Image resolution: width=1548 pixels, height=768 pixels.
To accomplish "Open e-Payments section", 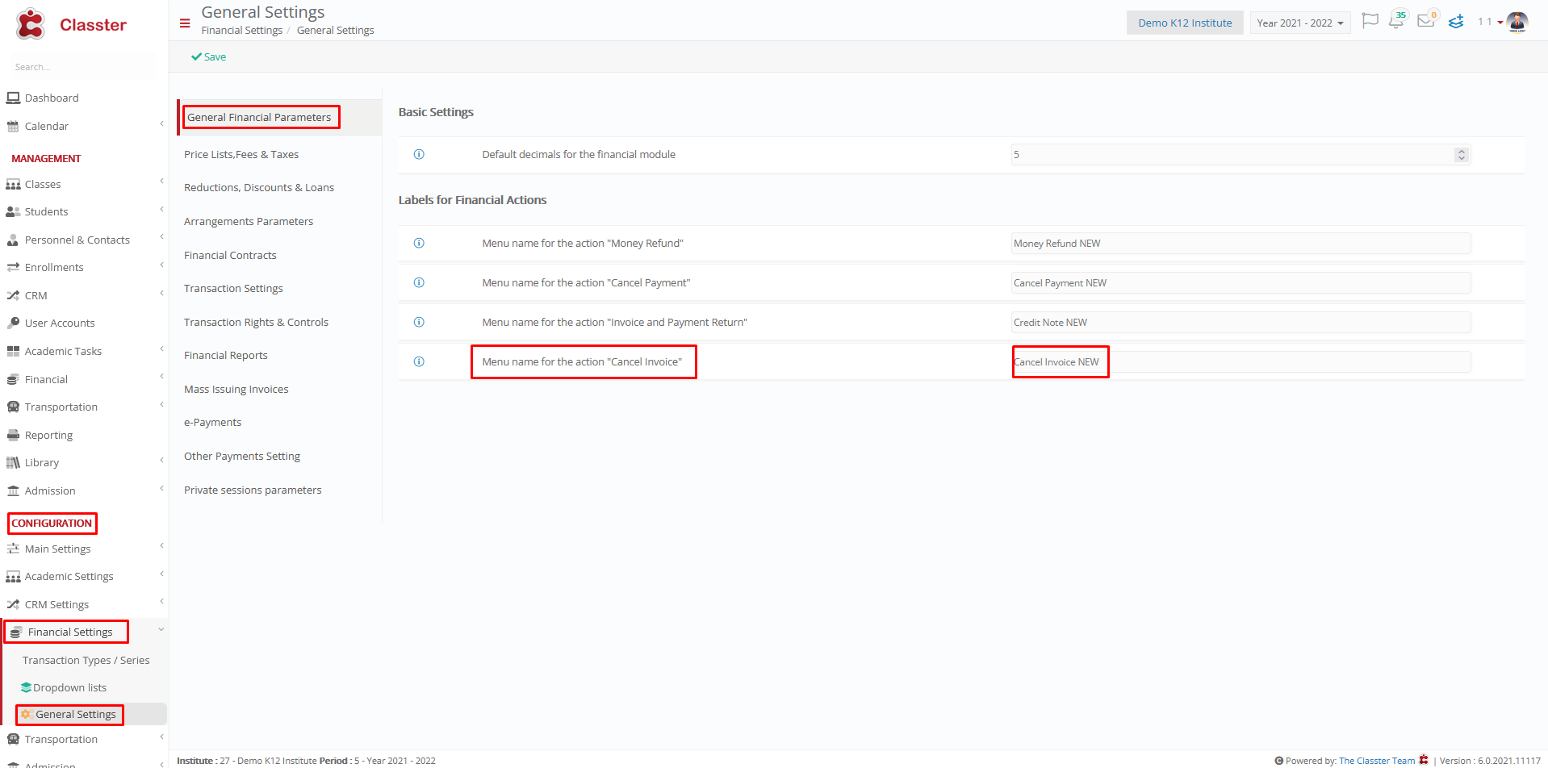I will [212, 422].
